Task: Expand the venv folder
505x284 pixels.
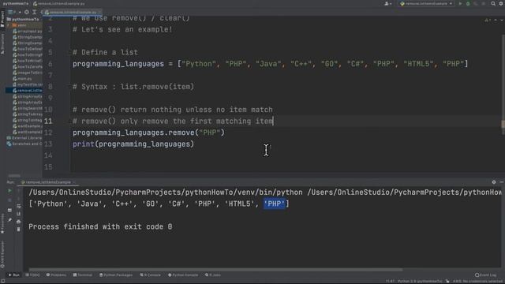Action: (x=9, y=25)
